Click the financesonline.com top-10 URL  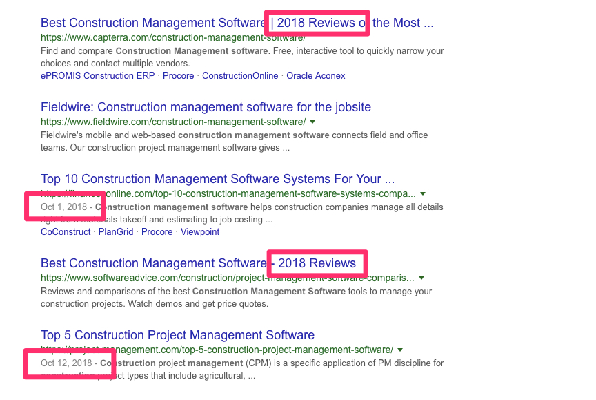click(228, 193)
